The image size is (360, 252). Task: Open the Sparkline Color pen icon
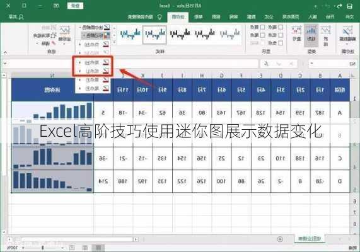(x=107, y=28)
